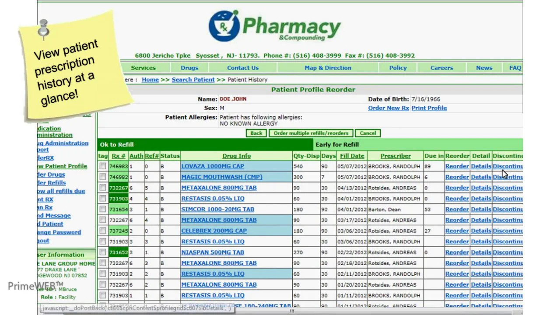Image resolution: width=560 pixels, height=315 pixels.
Task: Reorder the SIMCOR 1000-20MG TAB prescription
Action: tap(457, 209)
